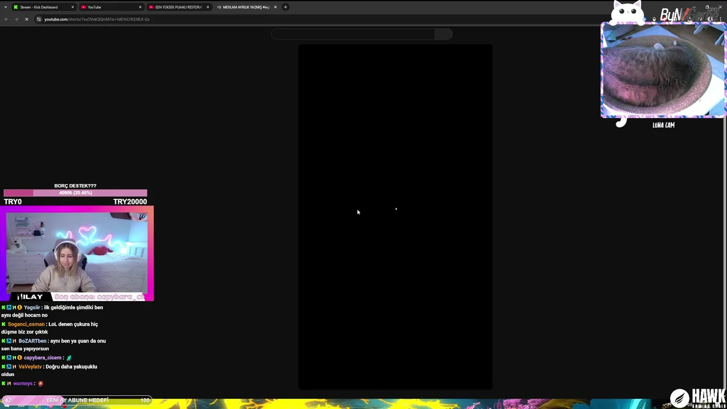This screenshot has height=409, width=727.
Task: Close the MEVLAM AYRILIK YAZMIŞ tab
Action: [275, 7]
